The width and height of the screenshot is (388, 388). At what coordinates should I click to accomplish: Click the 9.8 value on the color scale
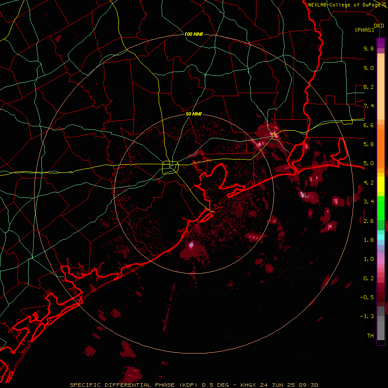[369, 48]
